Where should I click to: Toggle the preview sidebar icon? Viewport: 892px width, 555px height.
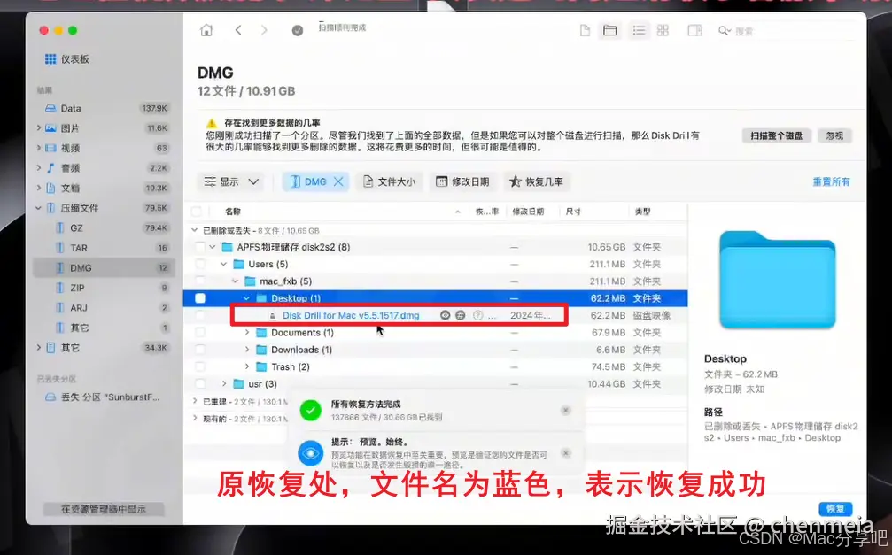(x=695, y=29)
